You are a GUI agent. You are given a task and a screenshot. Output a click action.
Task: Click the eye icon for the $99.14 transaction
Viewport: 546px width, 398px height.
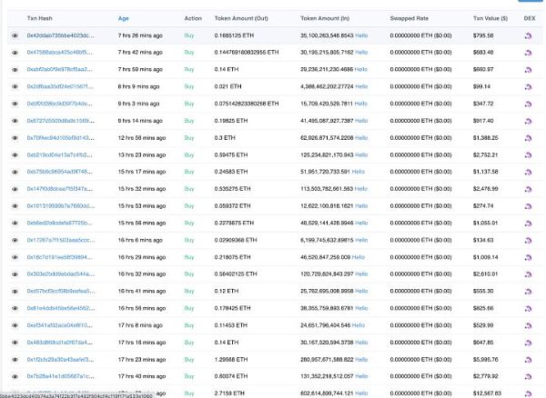(x=15, y=85)
